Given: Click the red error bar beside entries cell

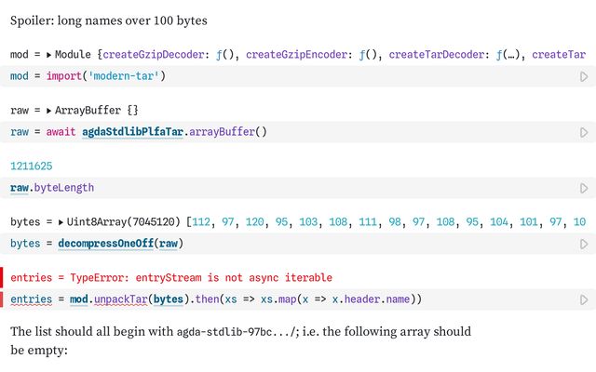Looking at the screenshot, I should click(2, 299).
